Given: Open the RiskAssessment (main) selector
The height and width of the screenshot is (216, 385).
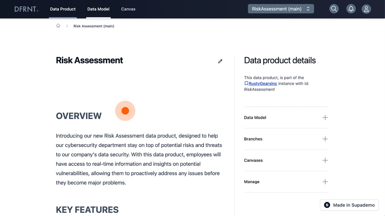Looking at the screenshot, I should (x=281, y=9).
